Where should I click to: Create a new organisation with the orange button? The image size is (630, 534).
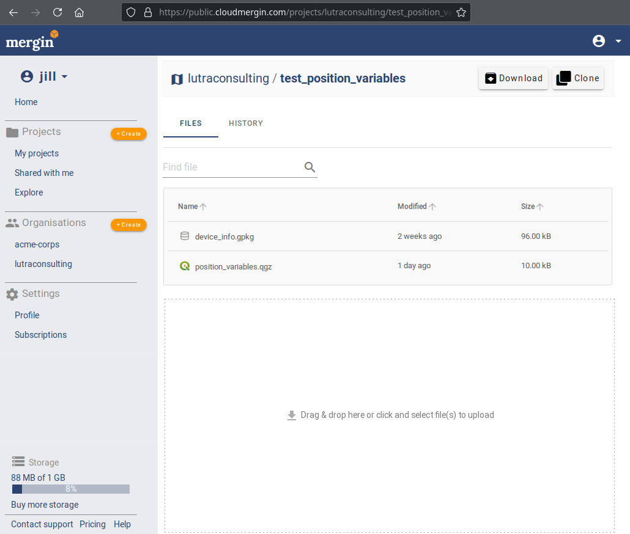coord(128,225)
